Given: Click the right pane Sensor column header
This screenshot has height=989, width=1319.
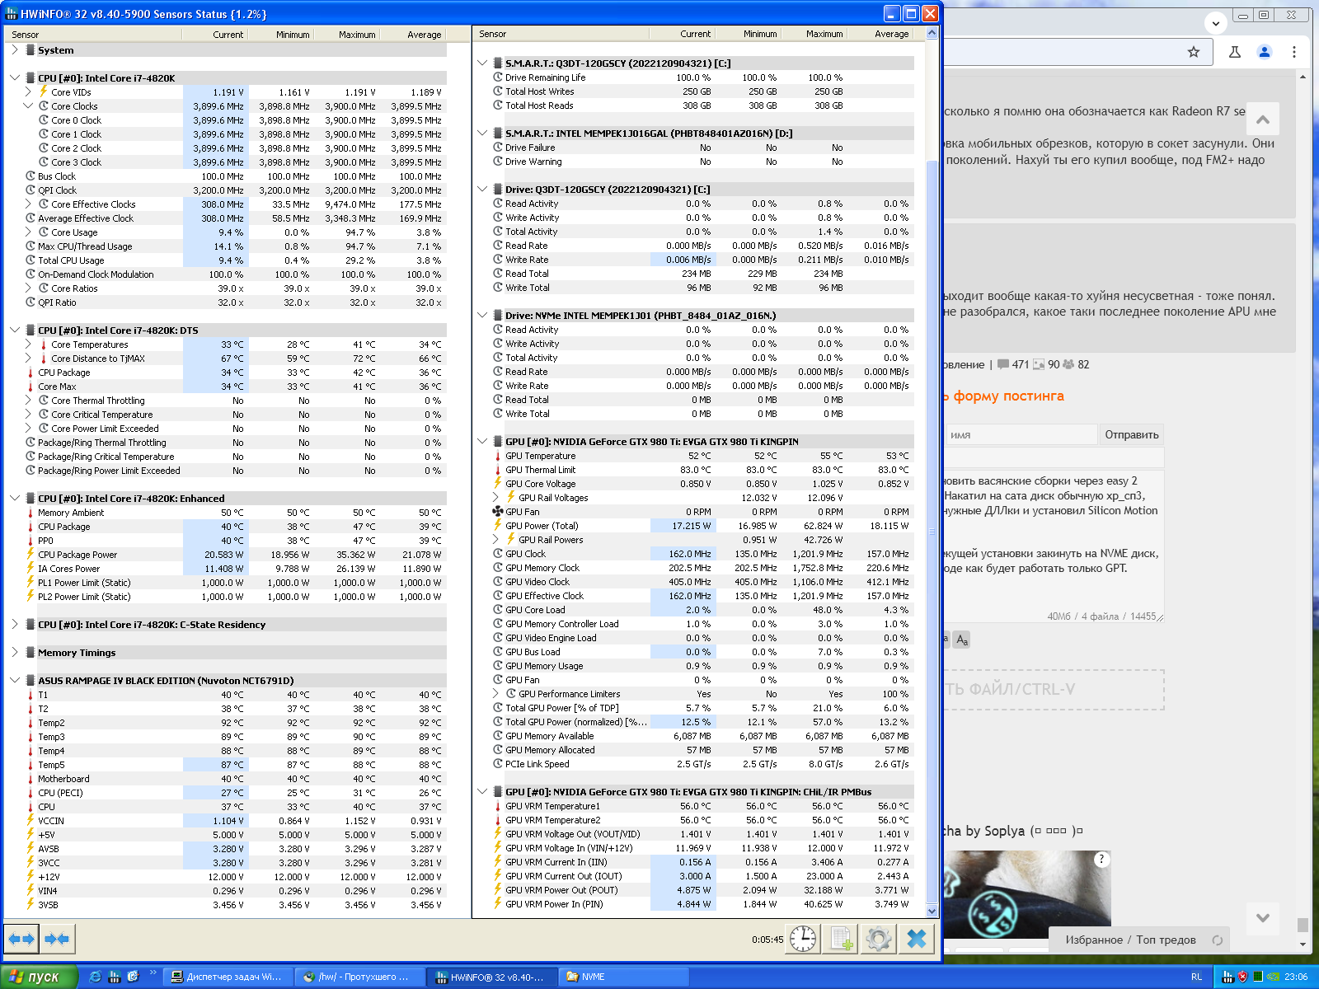Looking at the screenshot, I should 561,35.
